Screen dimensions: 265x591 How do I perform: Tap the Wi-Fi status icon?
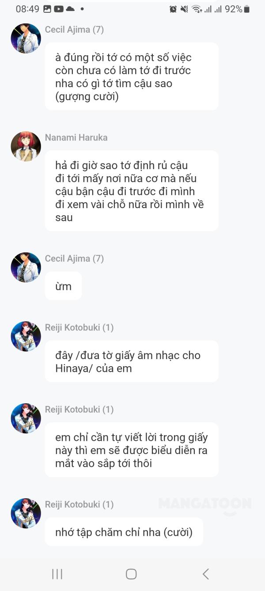click(x=197, y=9)
